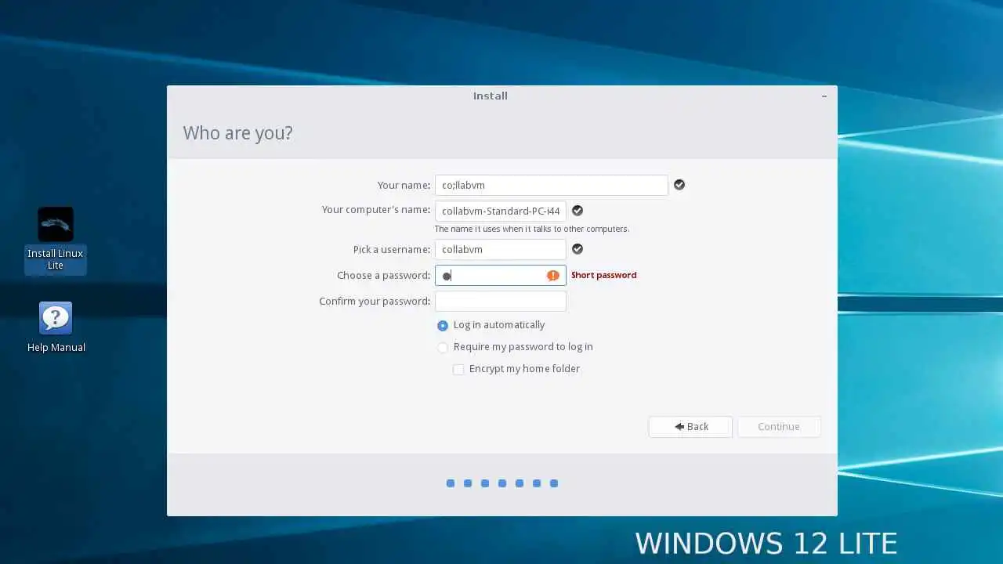1003x564 pixels.
Task: Enable Encrypt my home folder checkbox
Action: pyautogui.click(x=458, y=369)
